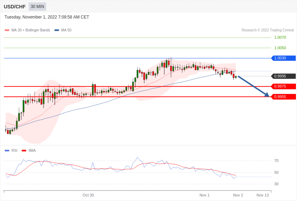This screenshot has width=297, height=201.
Task: Click the red 9MA color swatch
Action: pos(24,151)
